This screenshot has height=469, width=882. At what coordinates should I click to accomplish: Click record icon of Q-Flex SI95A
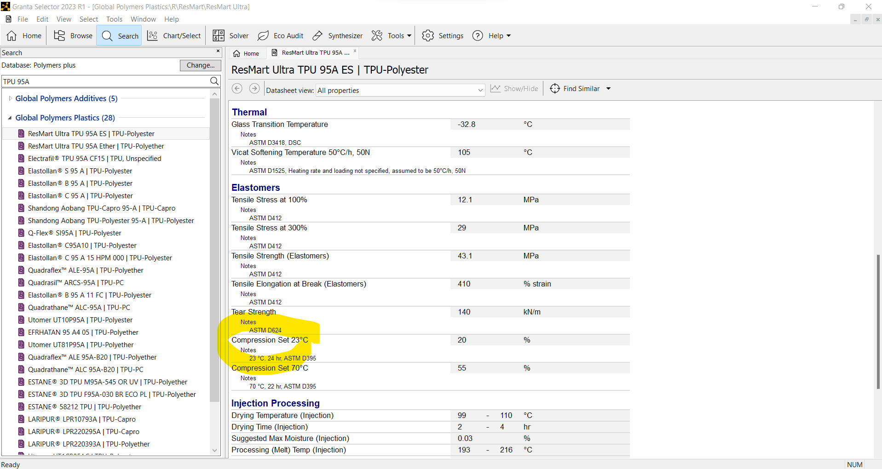(x=21, y=233)
